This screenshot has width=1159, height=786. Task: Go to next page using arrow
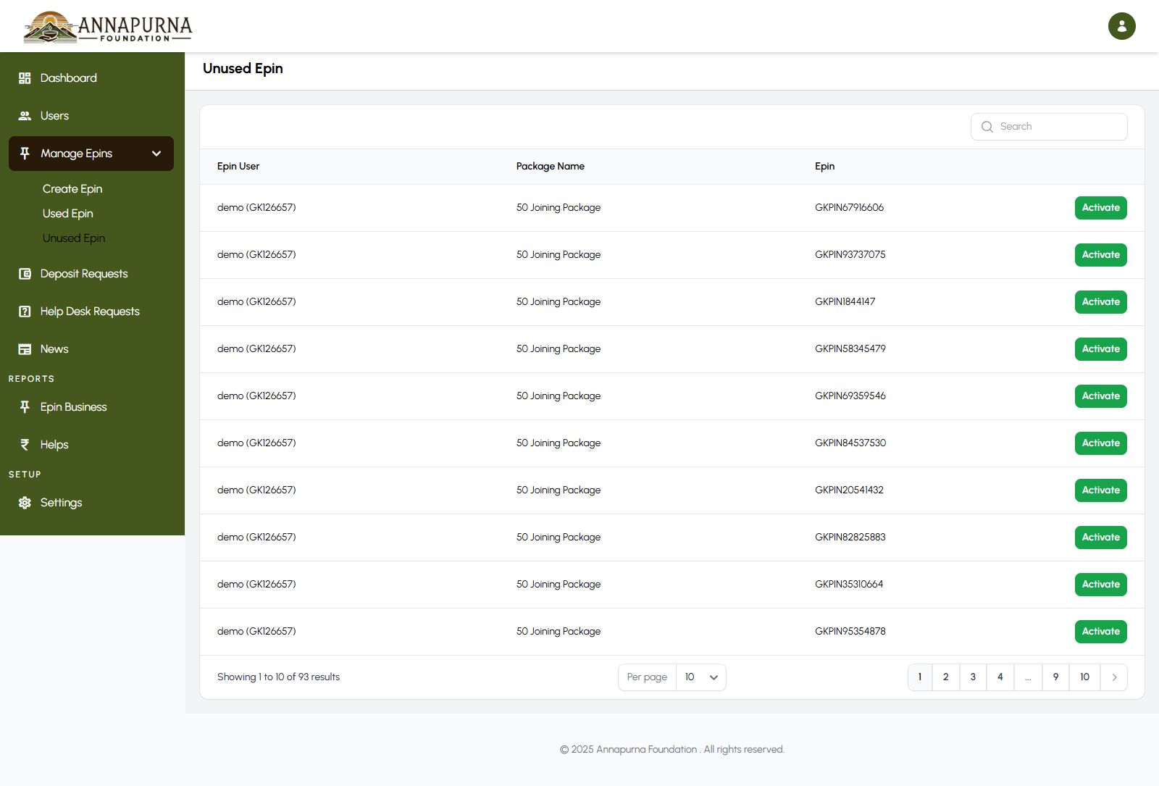[1114, 677]
